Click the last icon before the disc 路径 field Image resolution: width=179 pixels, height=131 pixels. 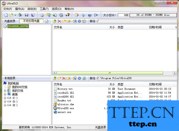(84, 21)
